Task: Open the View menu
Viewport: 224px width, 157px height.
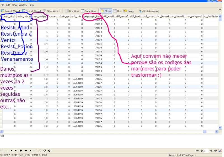Action: click(x=14, y=5)
